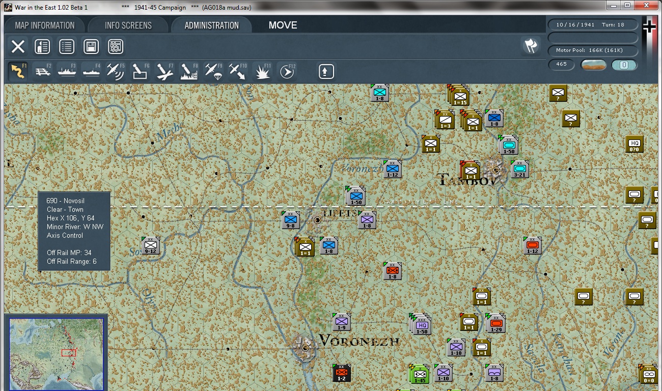Click the MOVE mode label
This screenshot has height=391, width=662.
pos(283,25)
